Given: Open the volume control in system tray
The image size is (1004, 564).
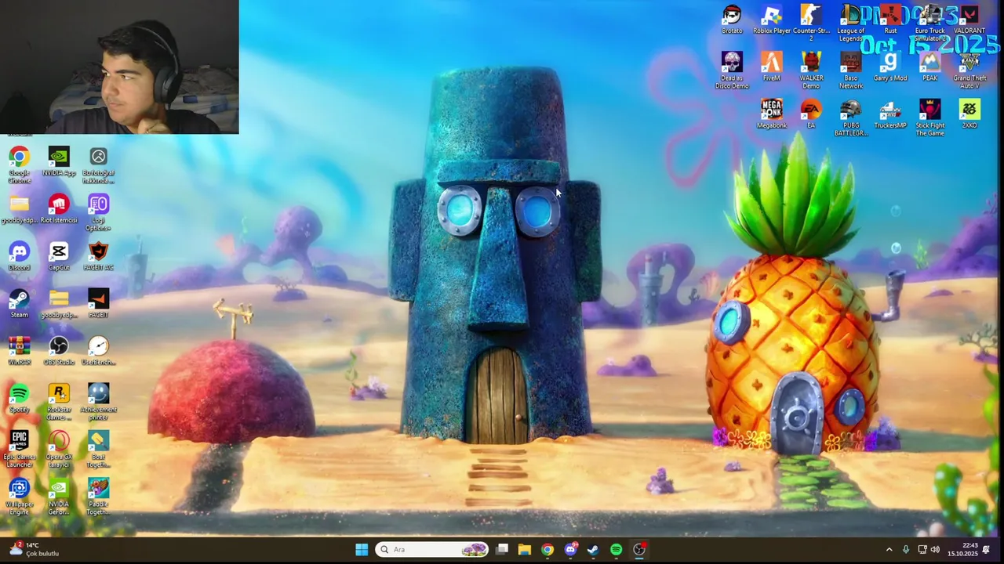Looking at the screenshot, I should click(x=935, y=549).
